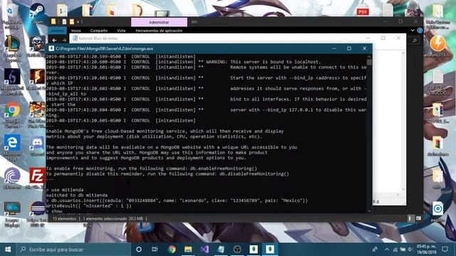456x256 pixels.
Task: Switch to the first MongoDB taskbar window
Action: pyautogui.click(x=254, y=250)
